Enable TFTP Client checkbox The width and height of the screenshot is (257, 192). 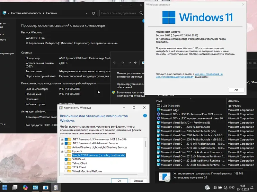(x=66, y=167)
